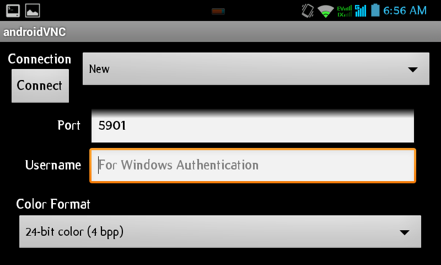Expand the 24-bit color (4 bpp) dropdown
This screenshot has width=441, height=265.
pyautogui.click(x=220, y=232)
